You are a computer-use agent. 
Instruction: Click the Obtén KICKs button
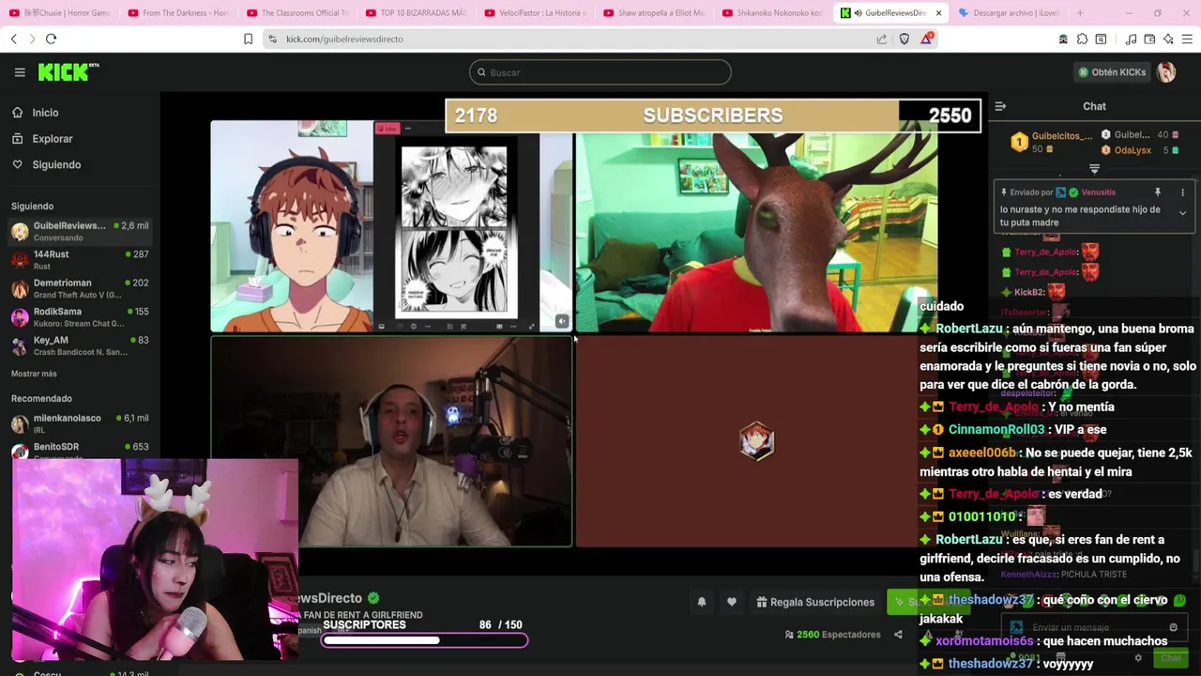point(1112,72)
